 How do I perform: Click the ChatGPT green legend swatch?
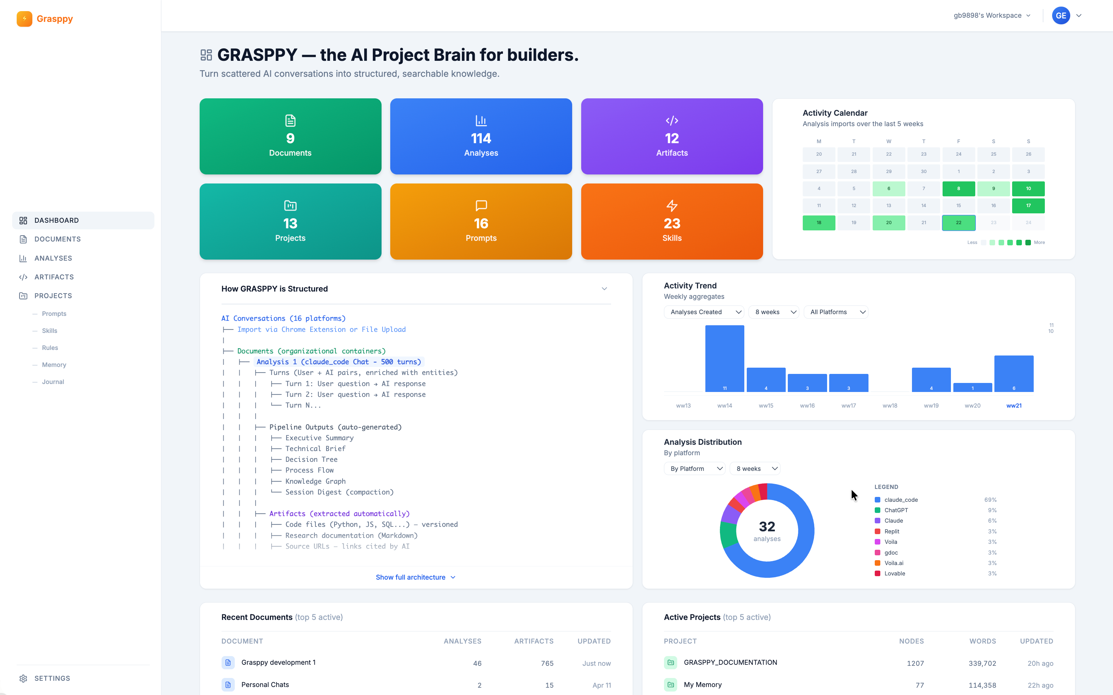point(878,510)
